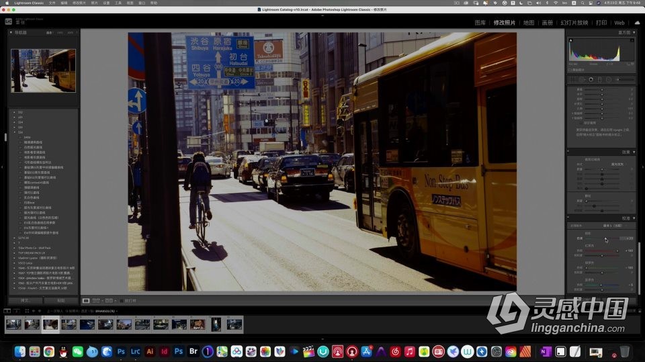The height and width of the screenshot is (362, 645).
Task: Open WeChat from the dock
Action: tap(78, 351)
